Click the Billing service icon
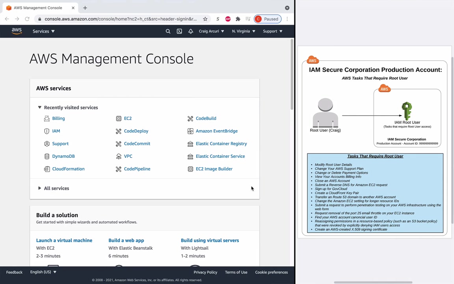 (47, 118)
